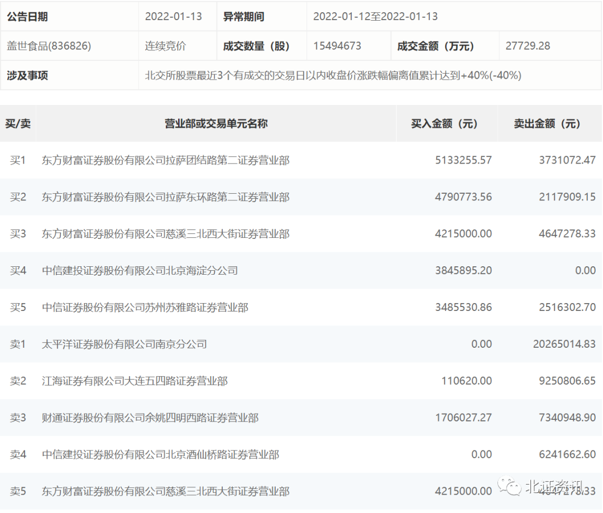This screenshot has height=513, width=603.
Task: Select sell amount 0.00 in 买4 row
Action: click(x=585, y=270)
